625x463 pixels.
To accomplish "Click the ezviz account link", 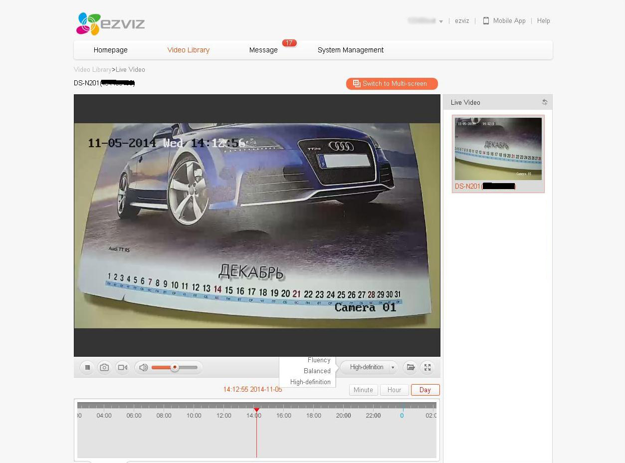I will 462,21.
